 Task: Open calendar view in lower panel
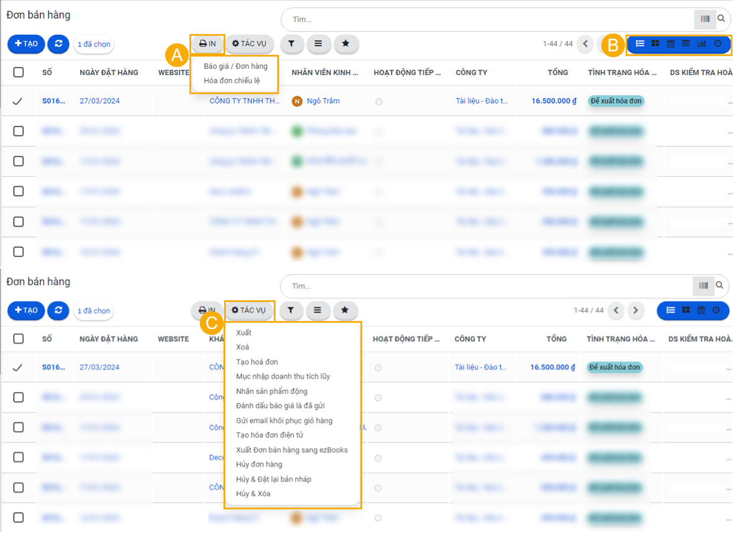point(701,310)
